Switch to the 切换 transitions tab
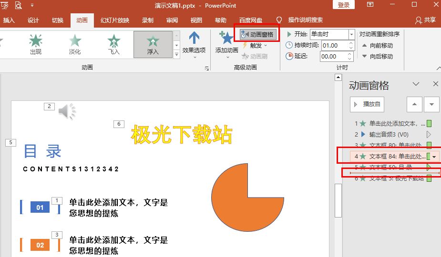The image size is (441, 257). [x=58, y=20]
